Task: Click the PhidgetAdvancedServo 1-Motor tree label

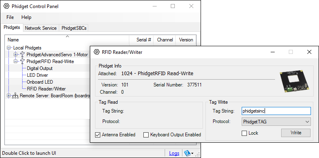Action: (57, 55)
